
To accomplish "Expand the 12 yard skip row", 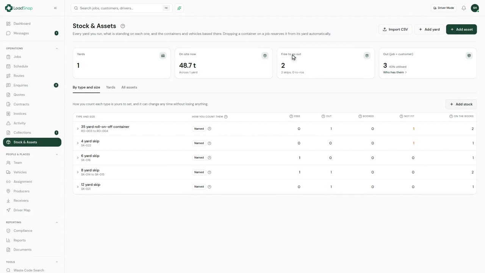I will pyautogui.click(x=78, y=187).
